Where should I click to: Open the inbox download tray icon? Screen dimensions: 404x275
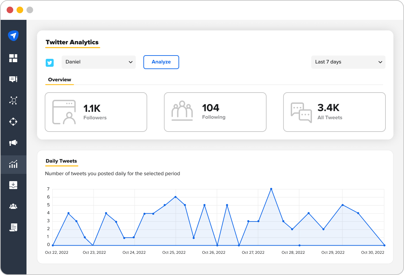[13, 185]
